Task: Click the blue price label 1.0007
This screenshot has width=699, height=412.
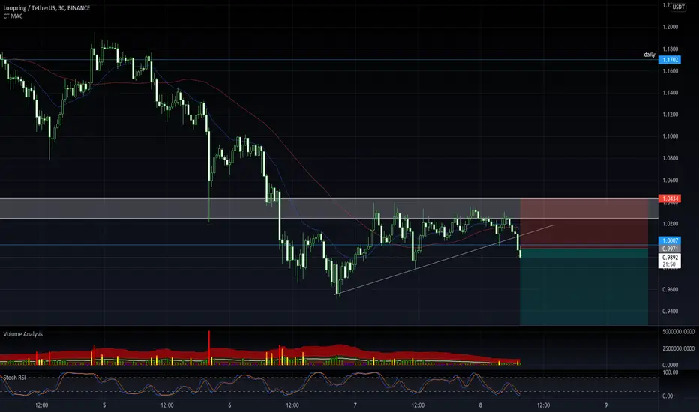Action: (670, 240)
